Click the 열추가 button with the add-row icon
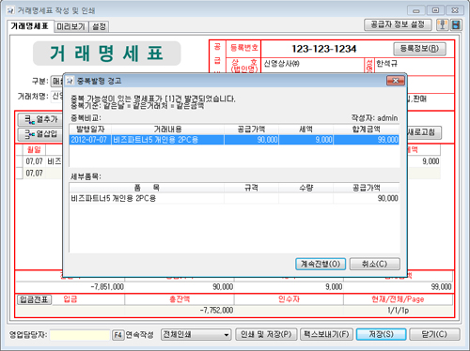This screenshot has height=351, width=470. point(41,119)
